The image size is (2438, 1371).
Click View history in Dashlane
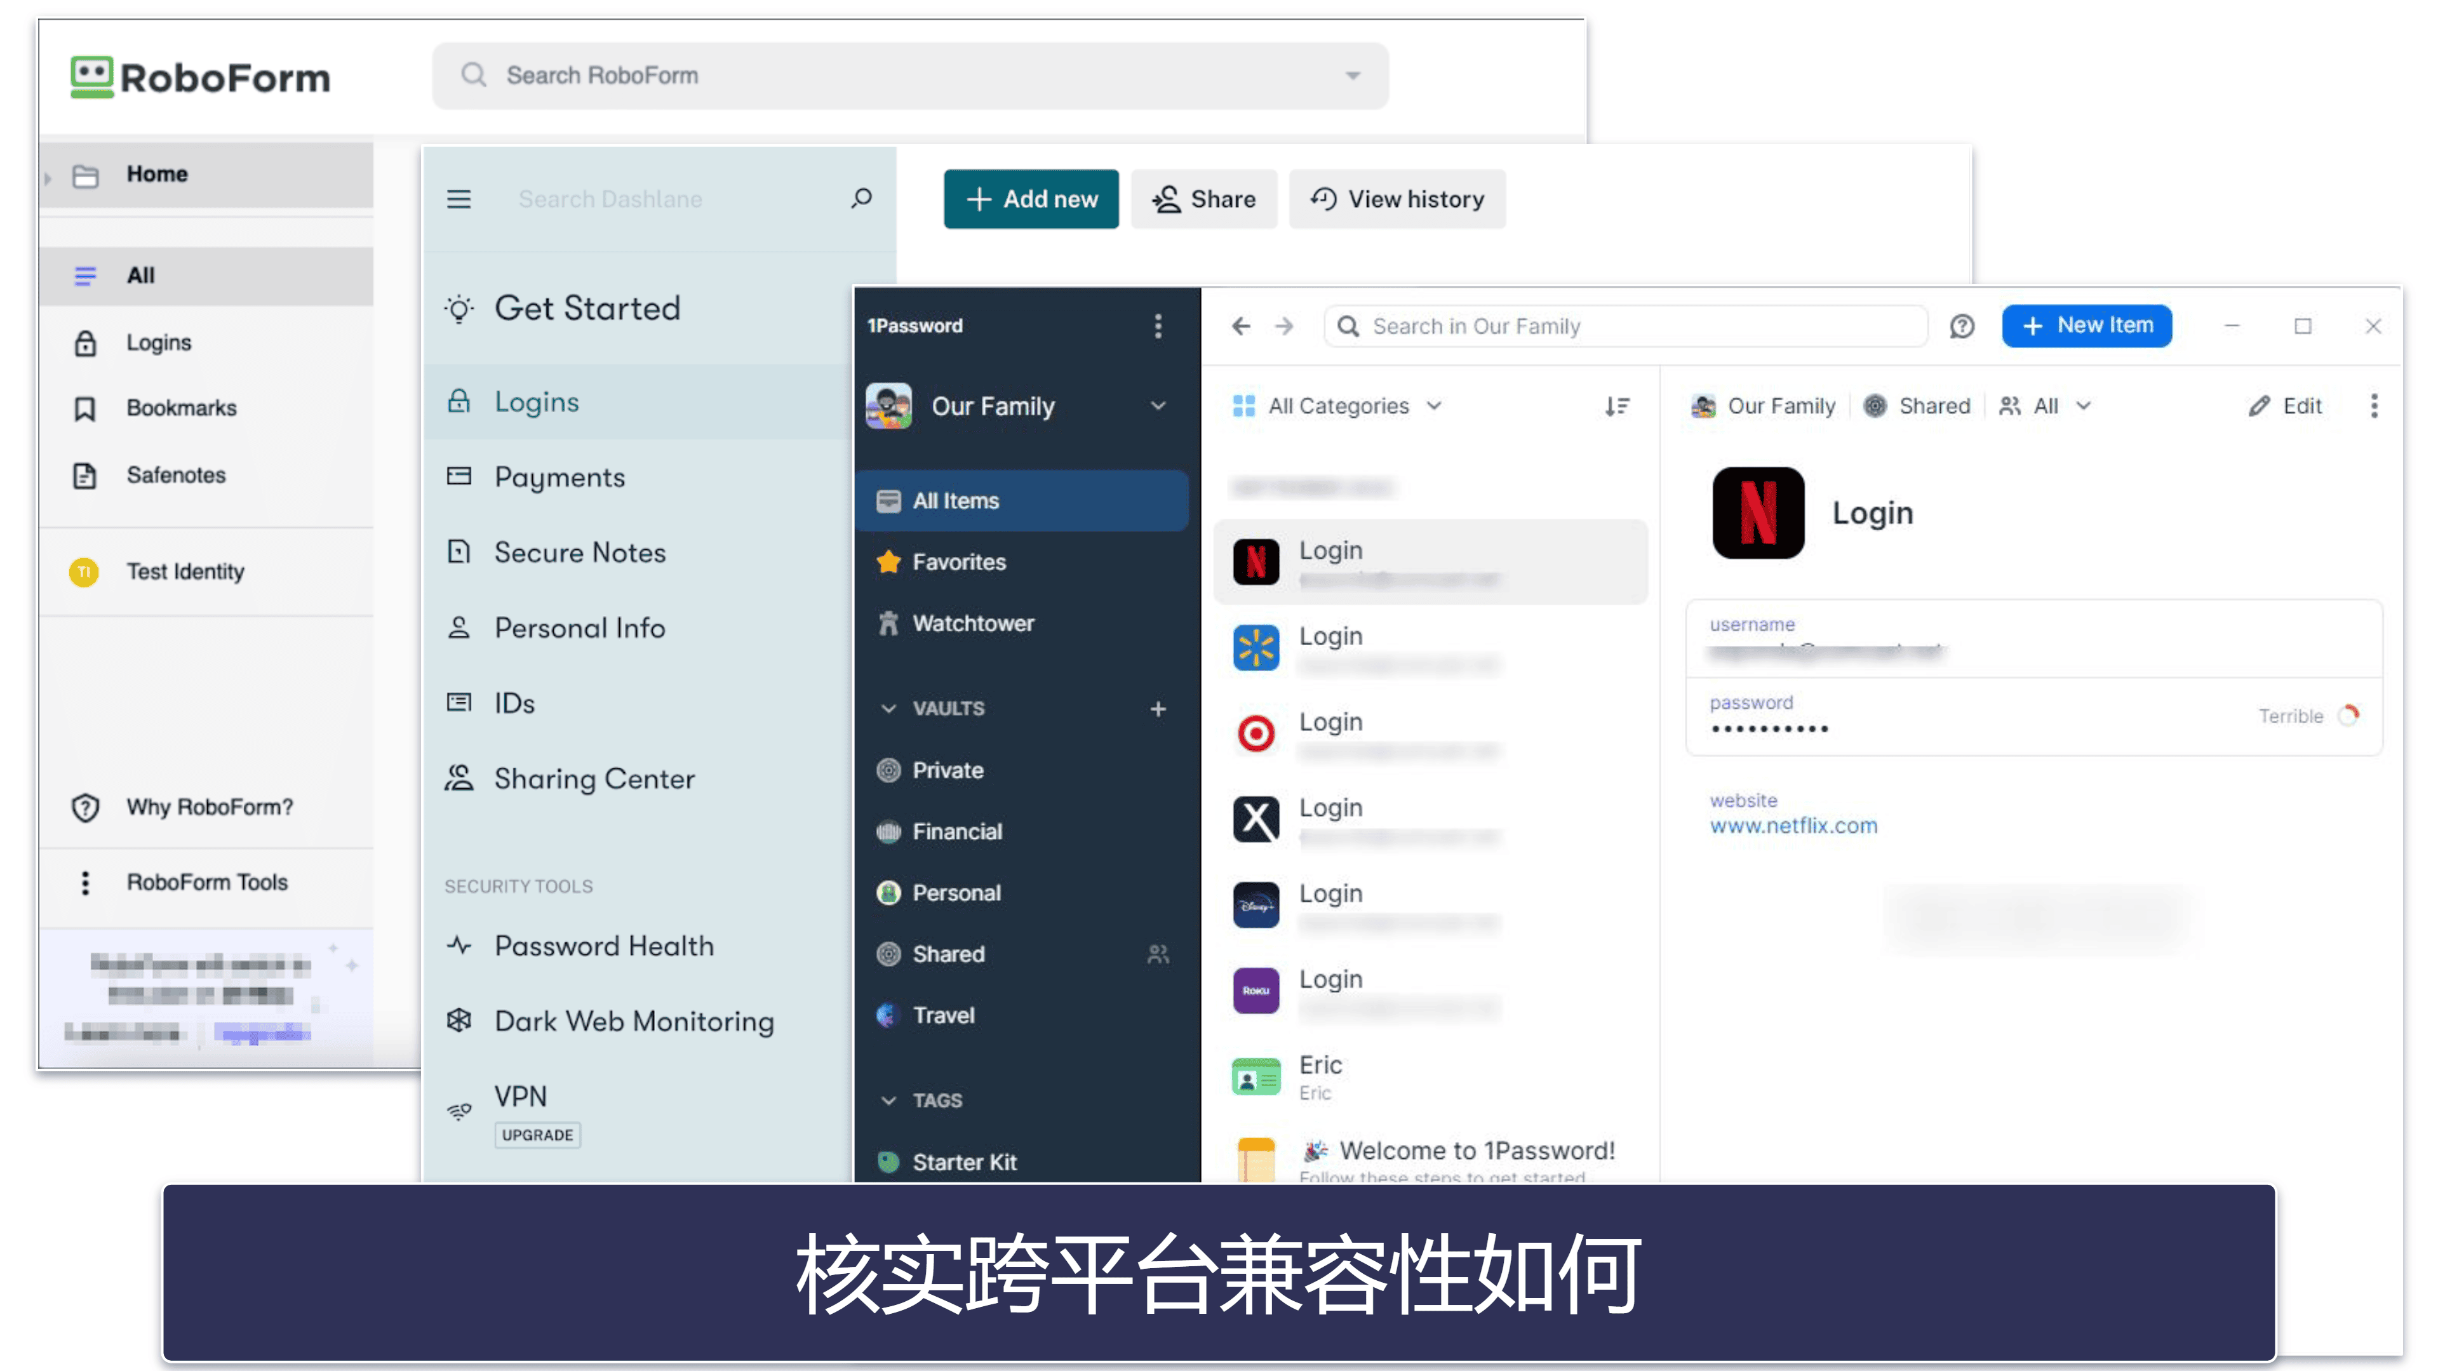click(1397, 199)
